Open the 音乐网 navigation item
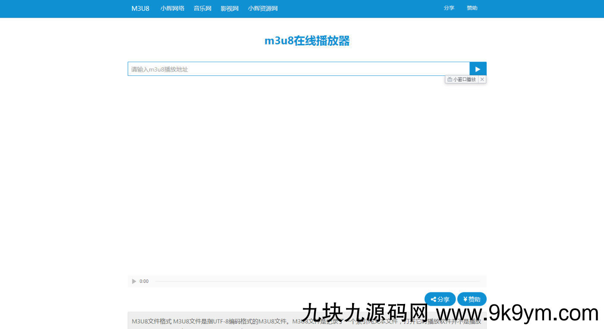Screen dimensions: 604x329 pyautogui.click(x=202, y=8)
